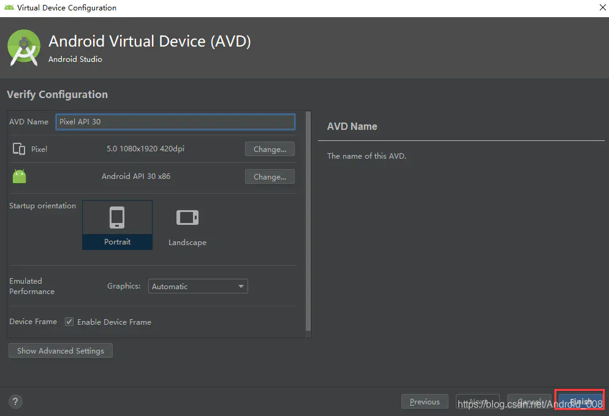Screen dimensions: 609x416
Task: Click 'The name of this AVD.' description
Action: tap(366, 156)
